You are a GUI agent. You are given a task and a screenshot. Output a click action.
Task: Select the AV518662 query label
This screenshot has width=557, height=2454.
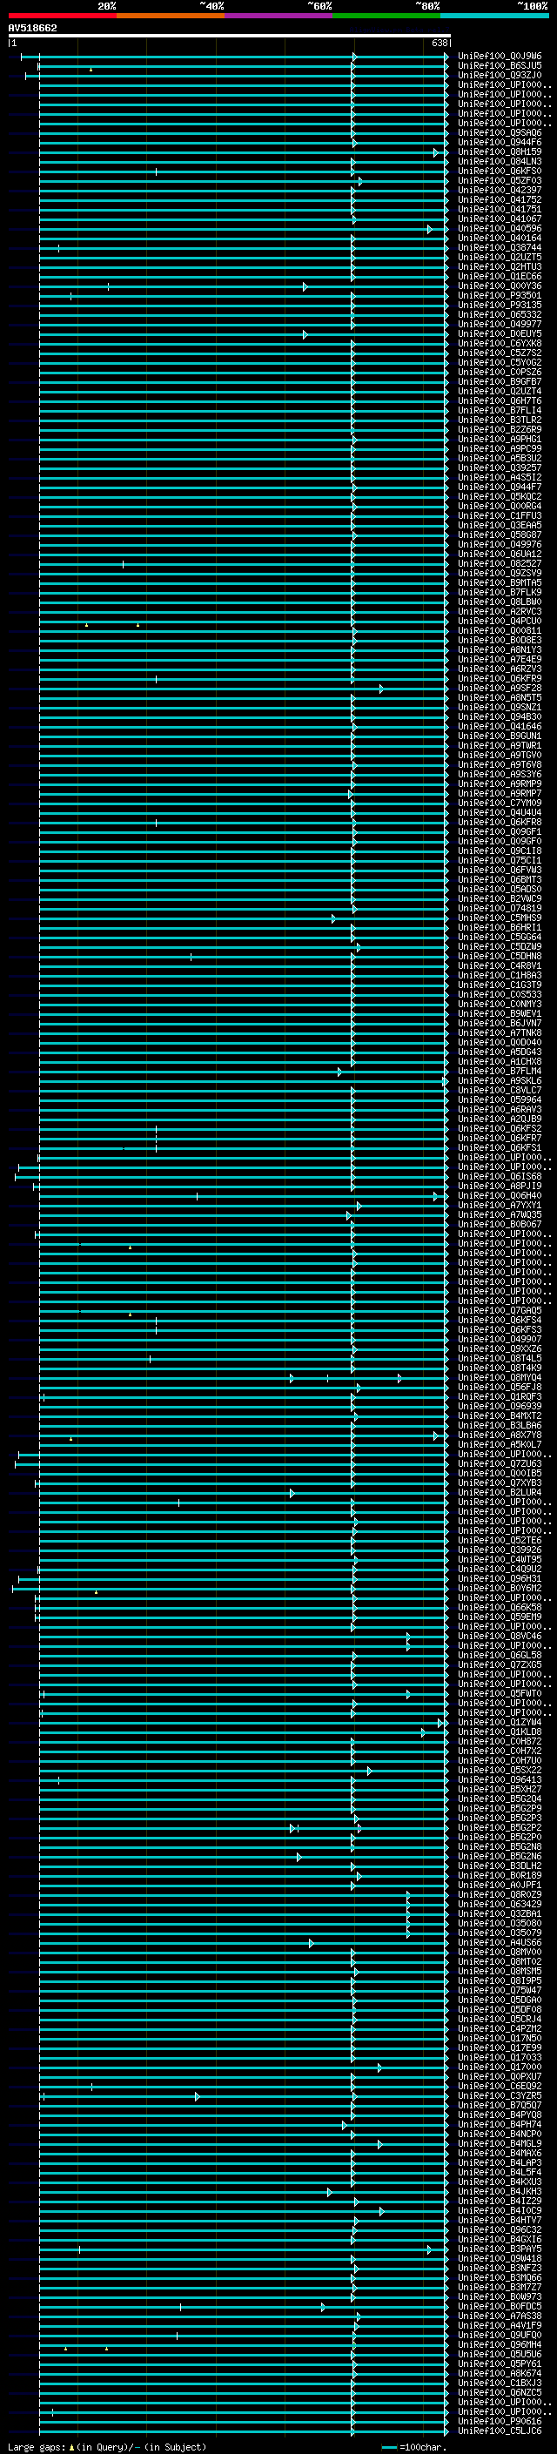(32, 28)
